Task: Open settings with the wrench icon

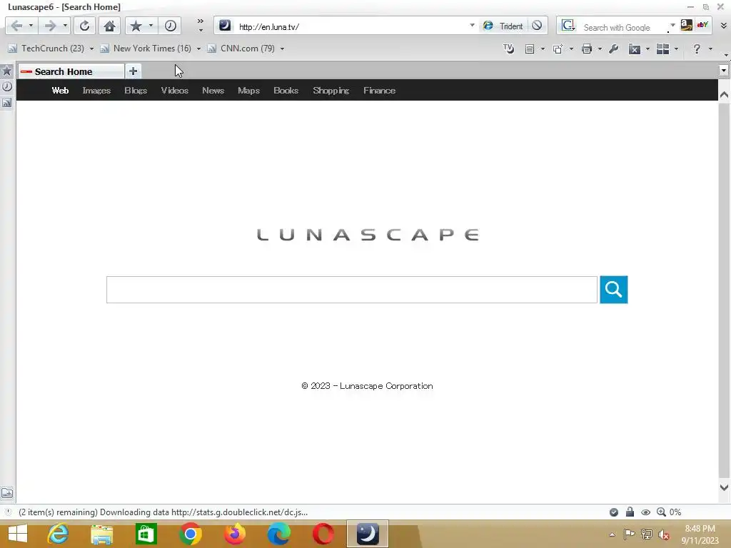Action: [613, 49]
